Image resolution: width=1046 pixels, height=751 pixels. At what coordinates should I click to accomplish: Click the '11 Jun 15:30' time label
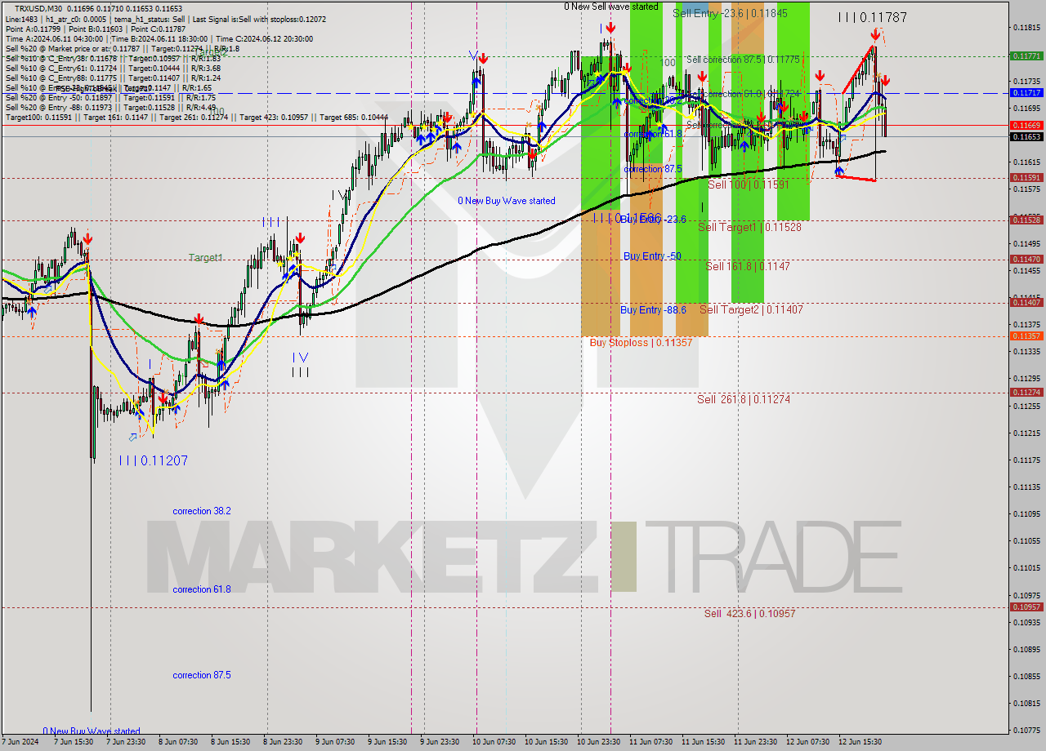[703, 742]
